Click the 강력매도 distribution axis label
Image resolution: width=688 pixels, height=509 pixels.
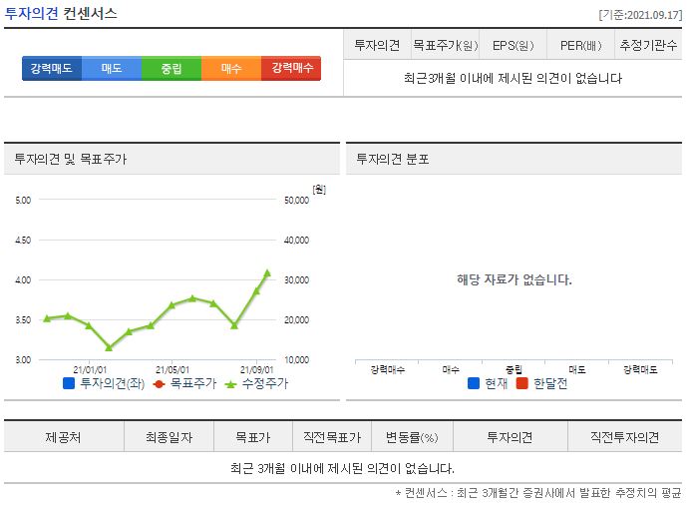(x=640, y=370)
